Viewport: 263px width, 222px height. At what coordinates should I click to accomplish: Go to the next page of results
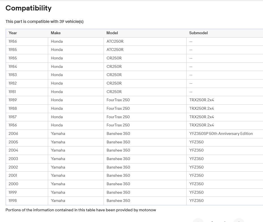click(x=238, y=221)
